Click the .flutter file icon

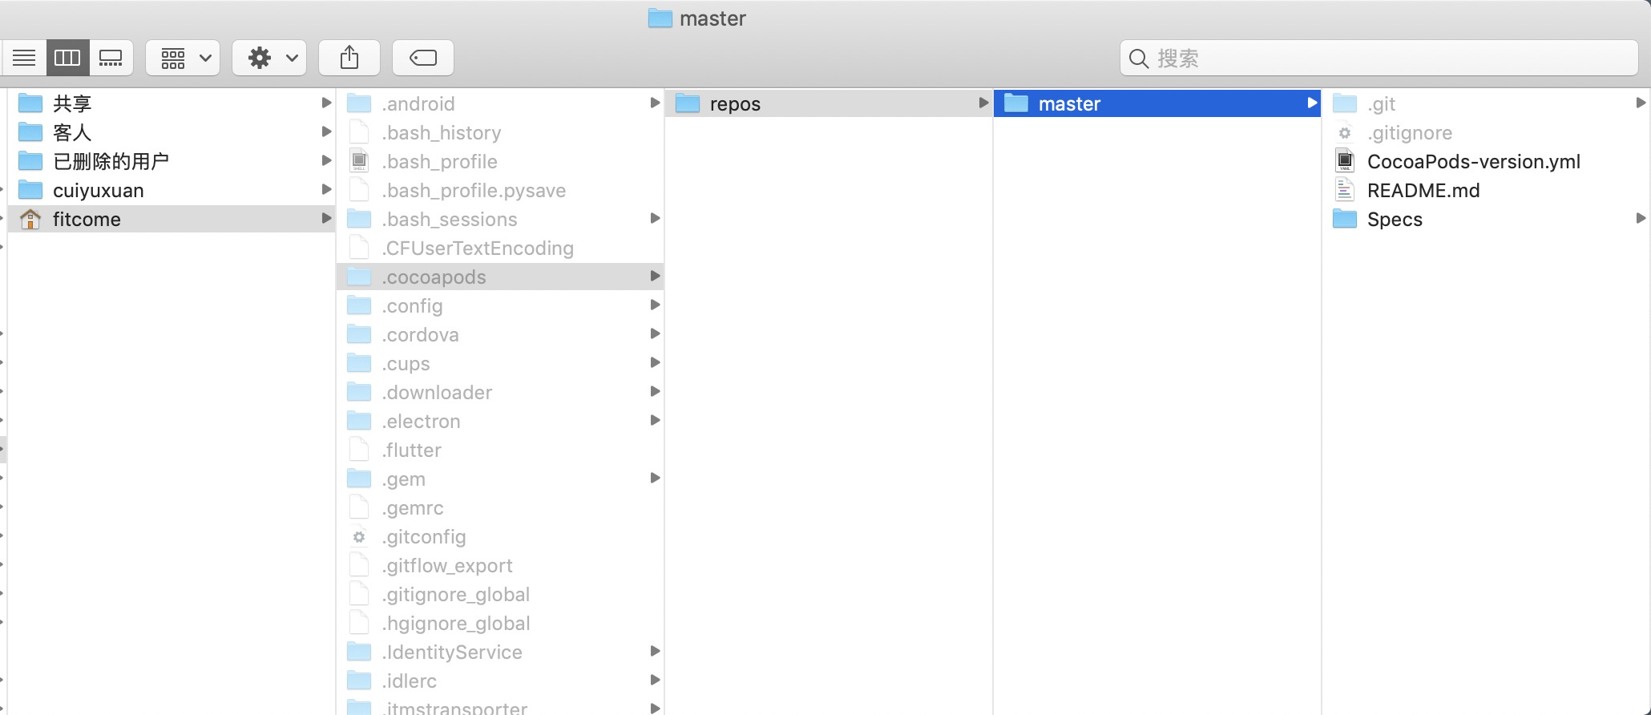pyautogui.click(x=359, y=450)
